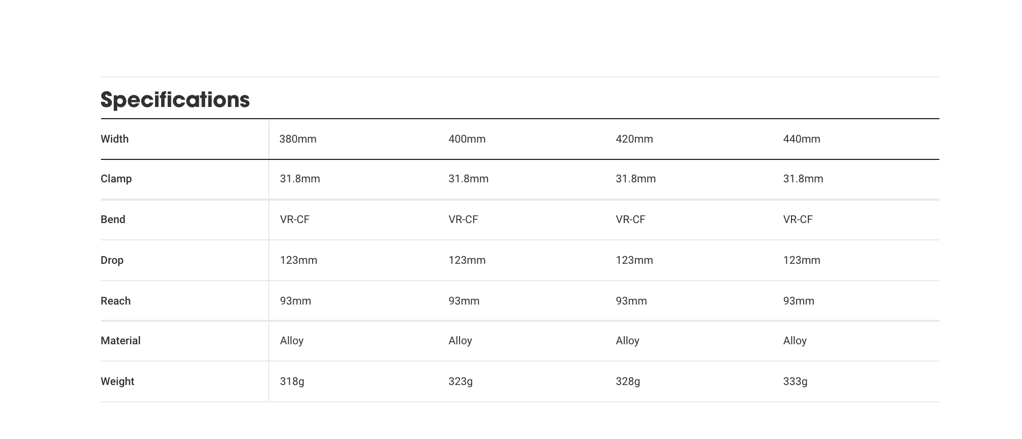Select the 400mm width column header
1022x439 pixels.
[467, 139]
